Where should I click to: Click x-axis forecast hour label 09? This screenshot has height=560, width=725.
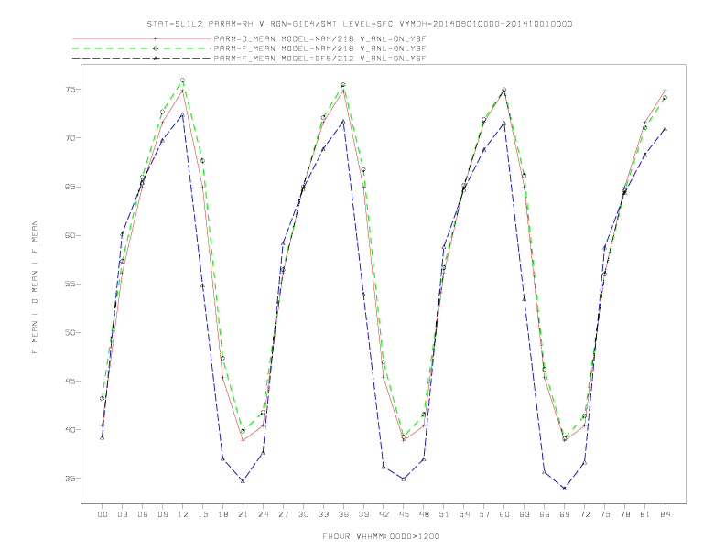[163, 514]
